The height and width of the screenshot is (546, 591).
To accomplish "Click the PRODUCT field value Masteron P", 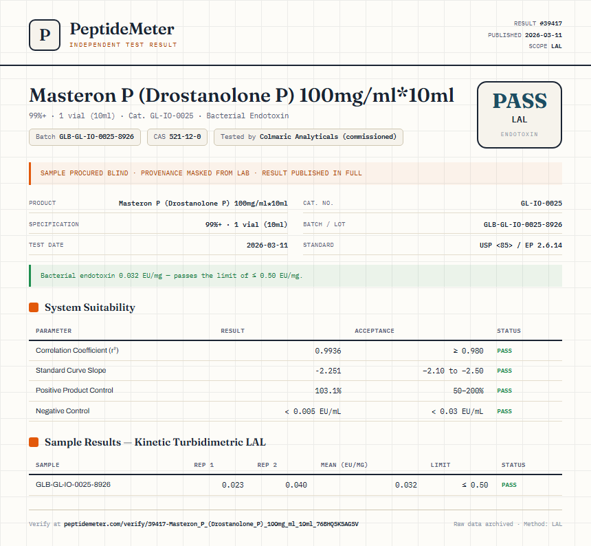I will pos(203,204).
